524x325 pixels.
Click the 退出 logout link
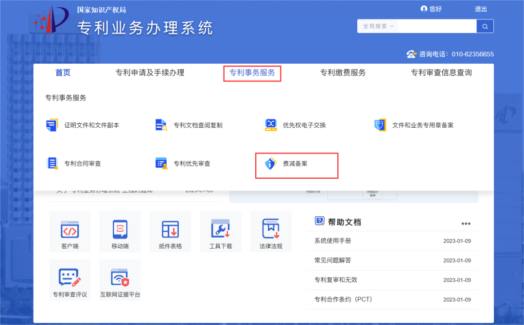pos(481,9)
